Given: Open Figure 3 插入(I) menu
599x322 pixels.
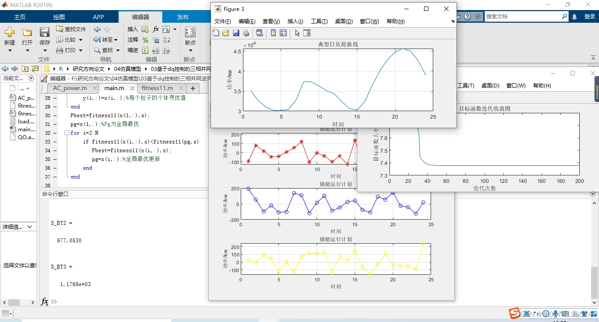Looking at the screenshot, I should click(295, 21).
